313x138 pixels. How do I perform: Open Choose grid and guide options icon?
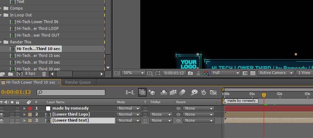[150, 73]
